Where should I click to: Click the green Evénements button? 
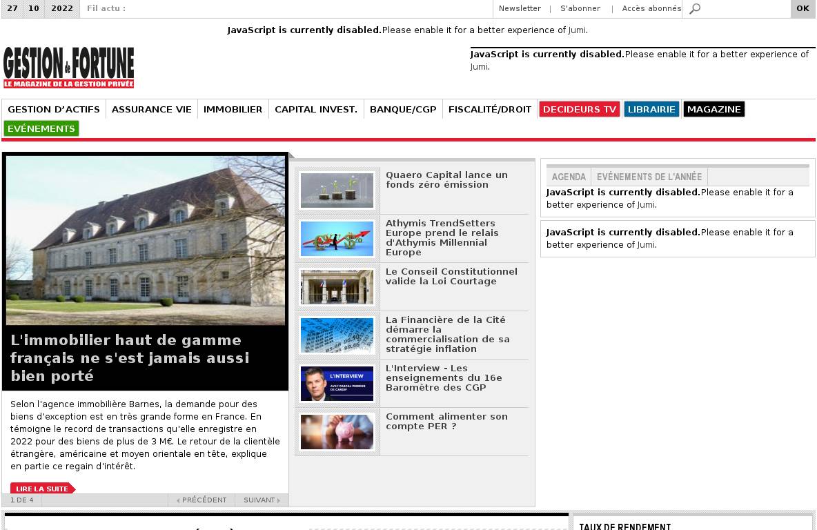coord(41,128)
